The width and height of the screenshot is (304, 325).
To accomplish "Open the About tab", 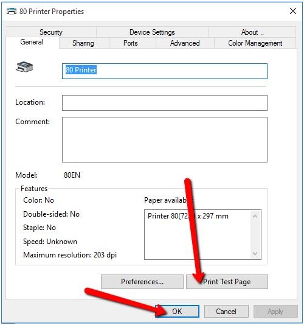I will (252, 32).
